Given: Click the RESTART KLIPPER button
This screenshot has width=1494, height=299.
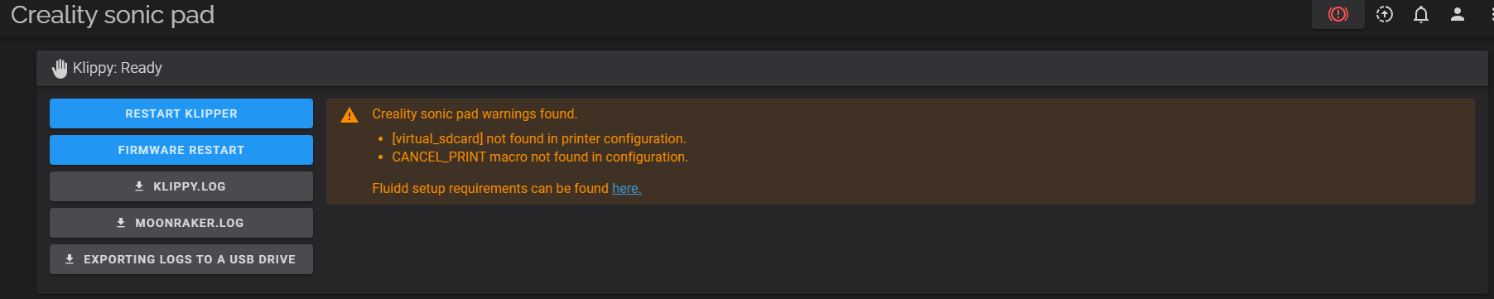Looking at the screenshot, I should tap(181, 113).
